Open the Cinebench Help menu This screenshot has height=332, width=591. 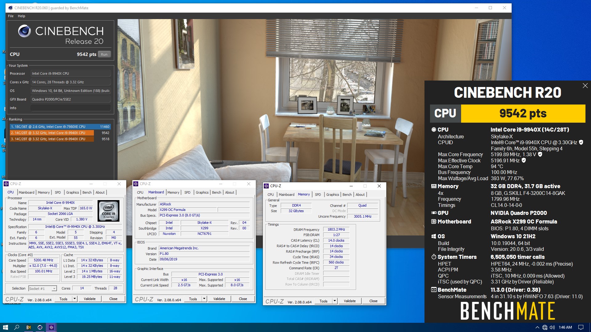[22, 16]
